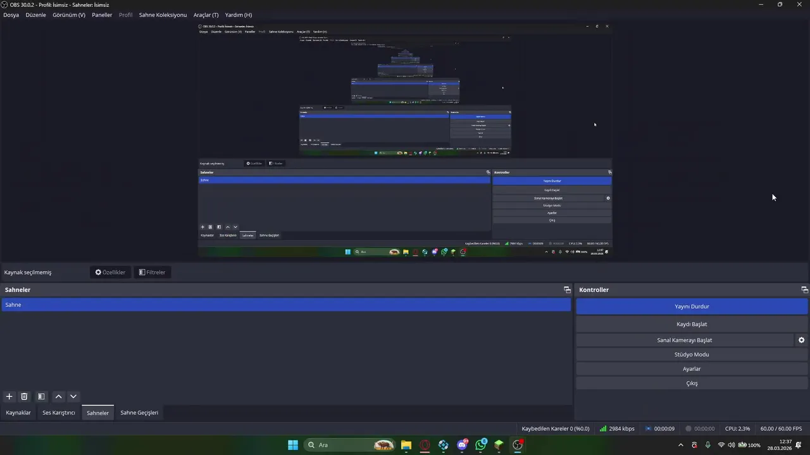Viewport: 810px width, 455px height.
Task: Open Sahne Koleksiyonu menu
Action: (x=163, y=15)
